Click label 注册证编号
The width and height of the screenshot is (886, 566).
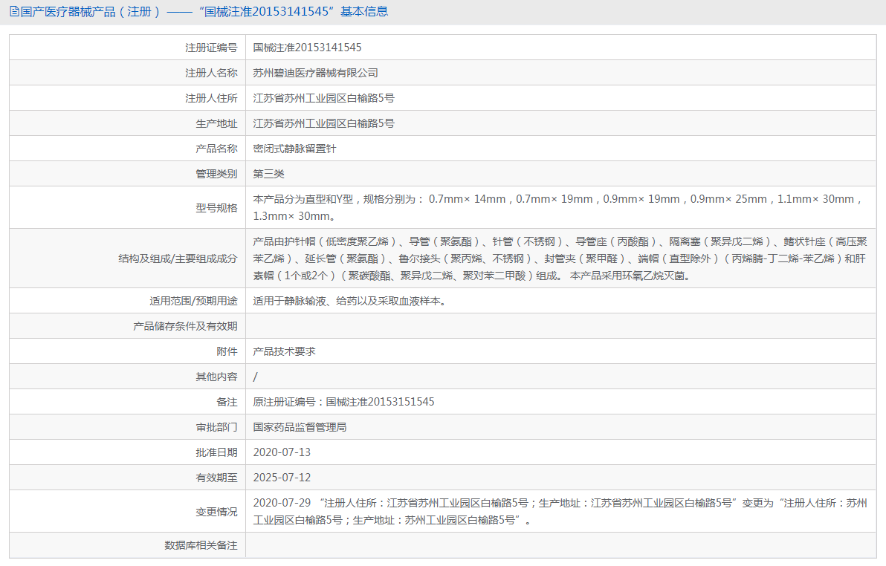coord(211,48)
